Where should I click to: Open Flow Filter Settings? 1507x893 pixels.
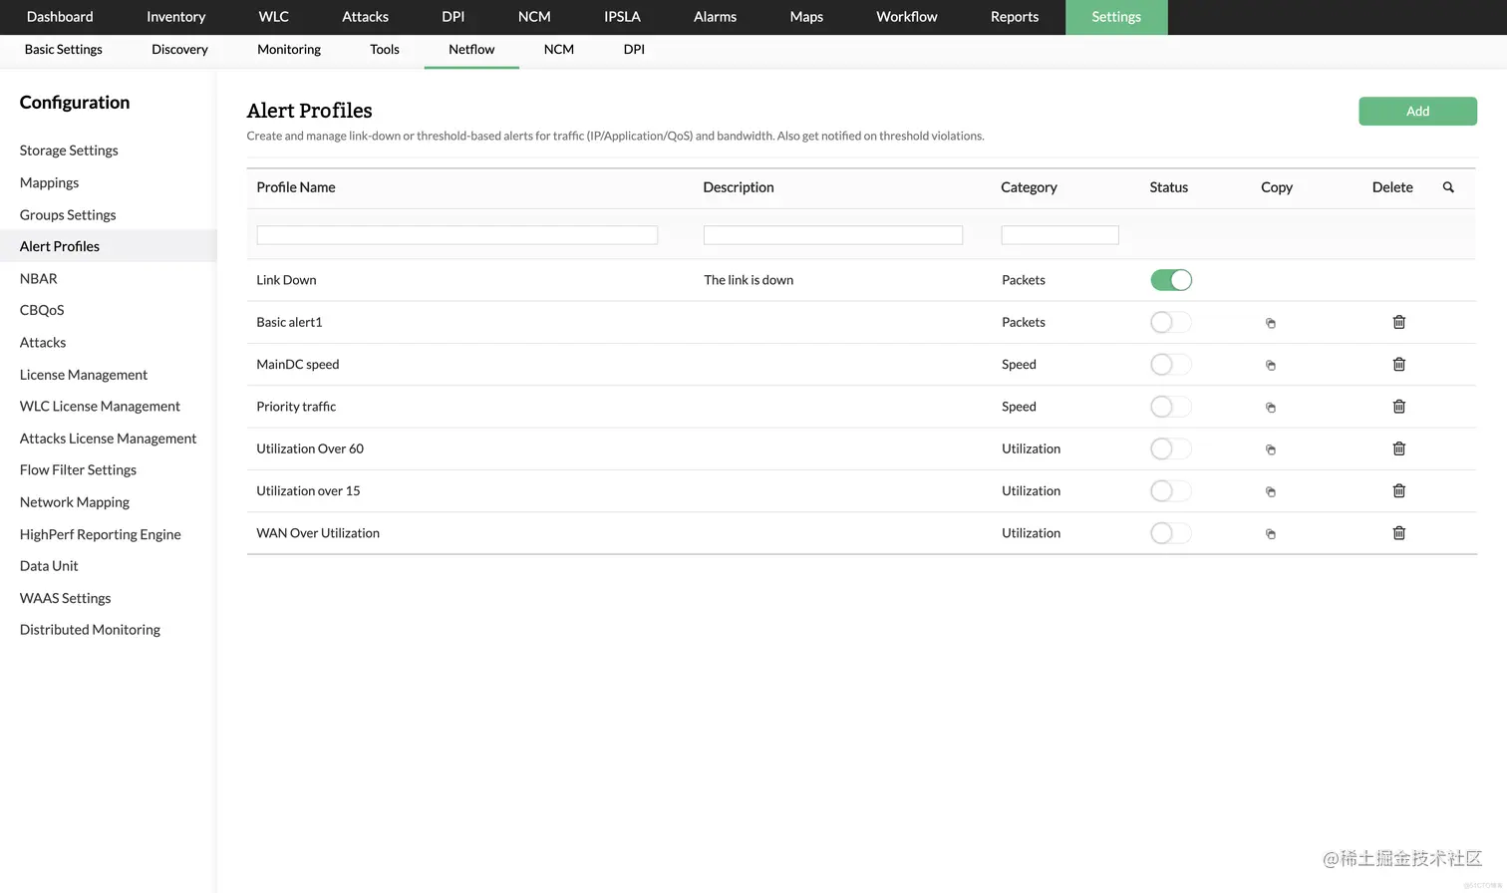[x=78, y=469]
